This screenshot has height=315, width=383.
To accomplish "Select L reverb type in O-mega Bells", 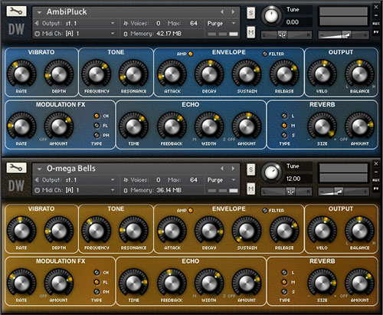I will pos(284,272).
